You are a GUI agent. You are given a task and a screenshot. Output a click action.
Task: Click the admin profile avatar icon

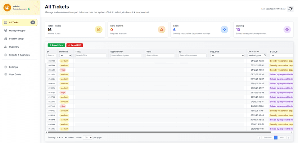pos(7,8)
